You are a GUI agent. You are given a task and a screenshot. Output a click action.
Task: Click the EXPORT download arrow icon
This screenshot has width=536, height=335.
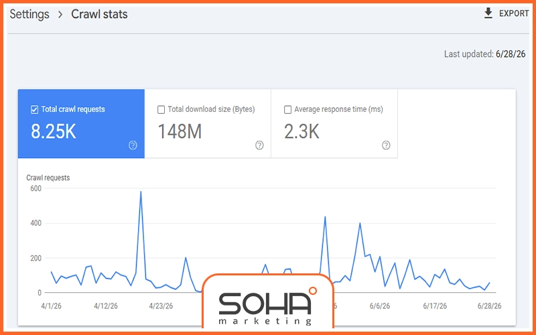click(x=488, y=13)
